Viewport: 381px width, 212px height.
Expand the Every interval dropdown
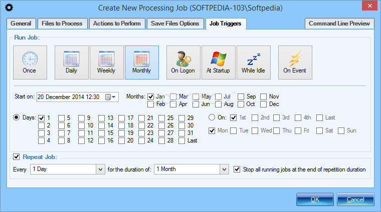(x=100, y=169)
